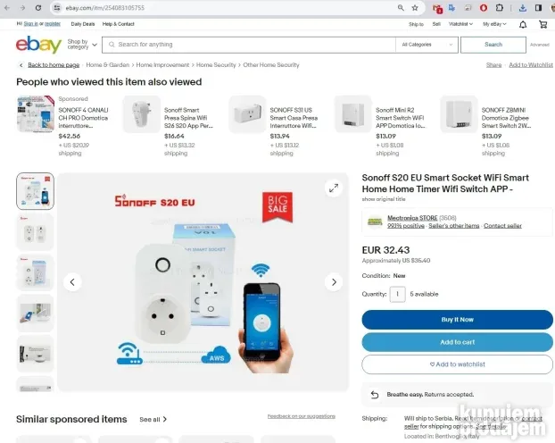Click the Add to watchlist button
555x443 pixels.
coord(458,364)
